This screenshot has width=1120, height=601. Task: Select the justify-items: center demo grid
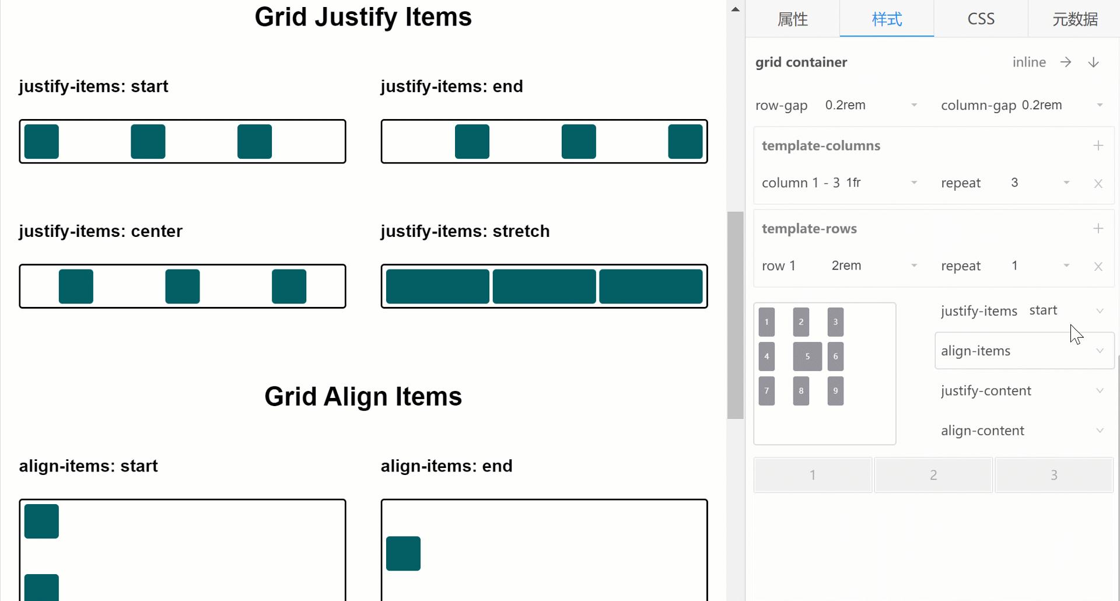(x=183, y=286)
